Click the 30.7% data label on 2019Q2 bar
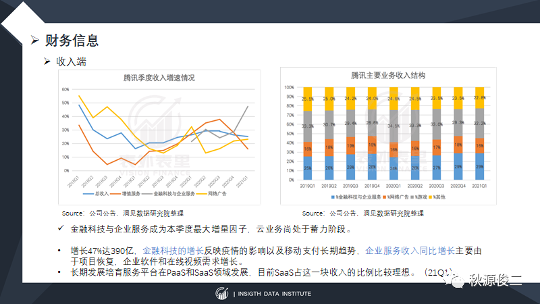This screenshot has height=304, width=540. (x=329, y=124)
